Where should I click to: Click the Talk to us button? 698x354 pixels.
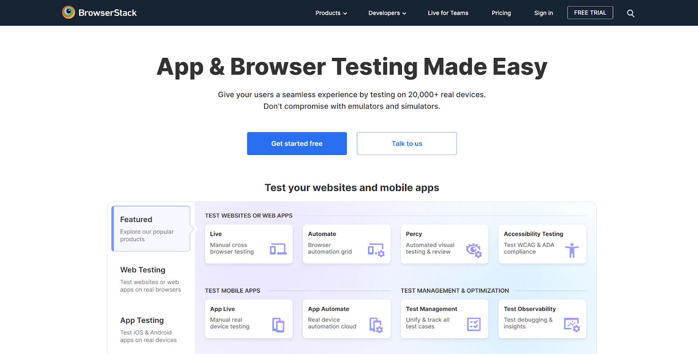pos(407,144)
